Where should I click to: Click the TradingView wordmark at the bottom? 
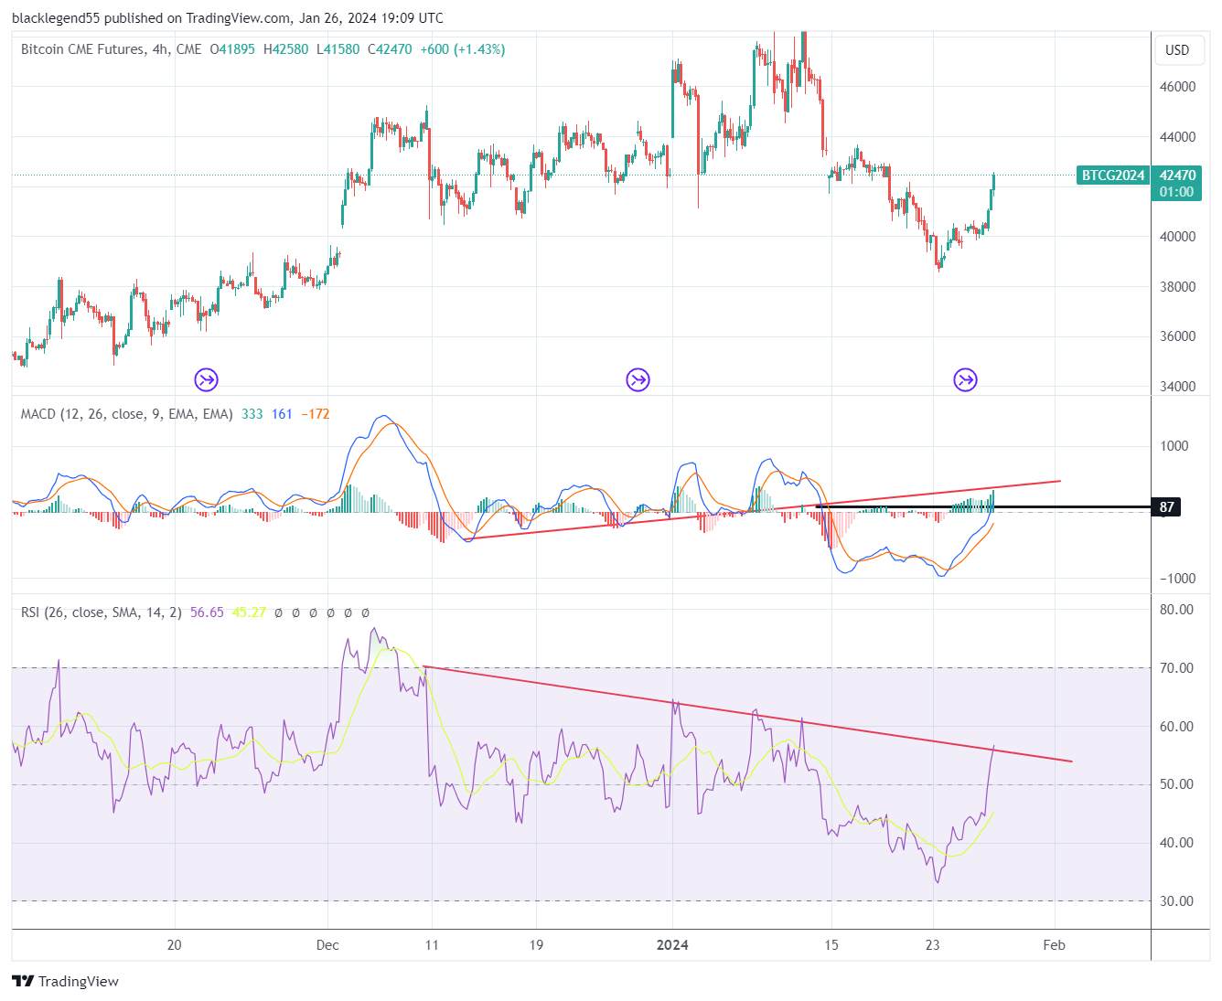tap(78, 981)
